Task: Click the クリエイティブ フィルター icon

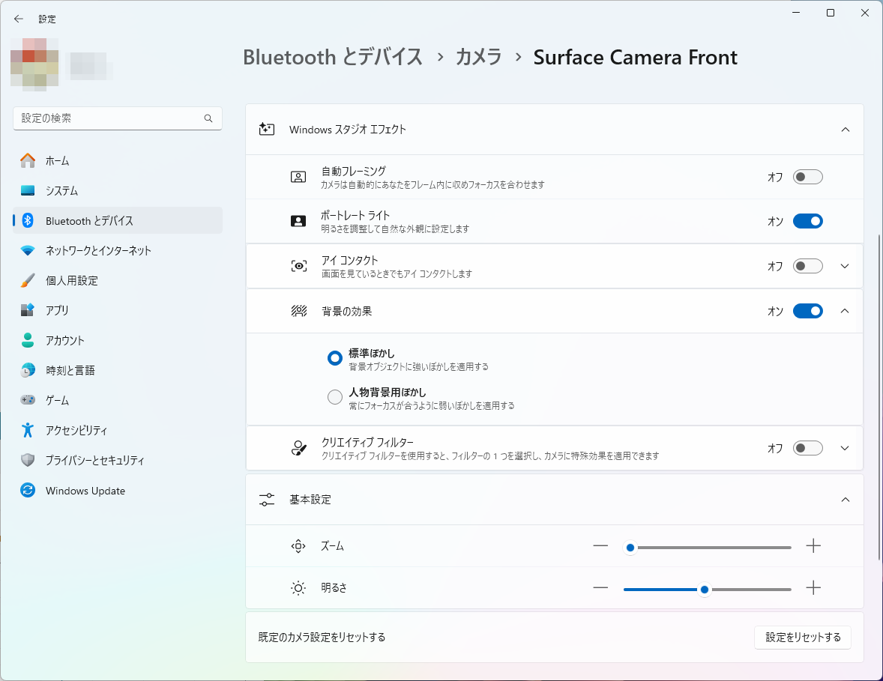Action: [299, 447]
